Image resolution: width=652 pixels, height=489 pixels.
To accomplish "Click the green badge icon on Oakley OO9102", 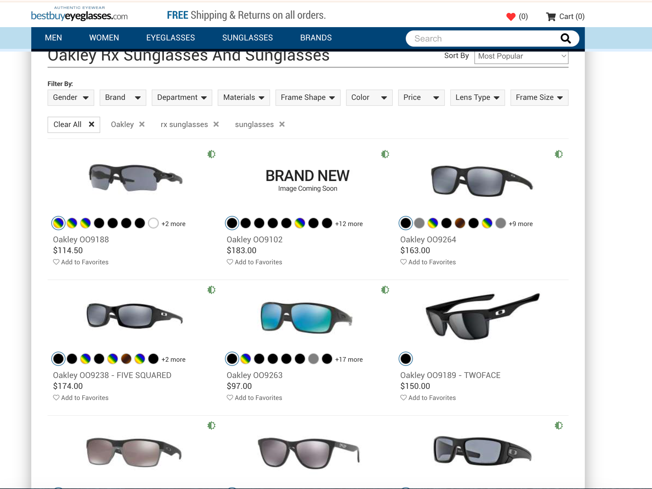I will click(385, 154).
